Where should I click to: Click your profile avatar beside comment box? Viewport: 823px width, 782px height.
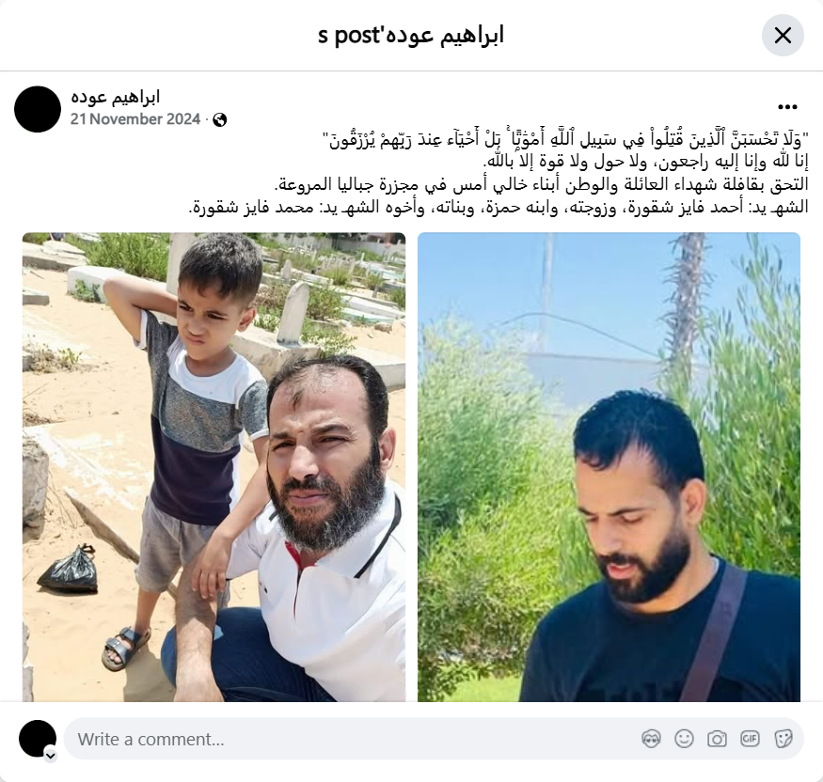click(38, 739)
